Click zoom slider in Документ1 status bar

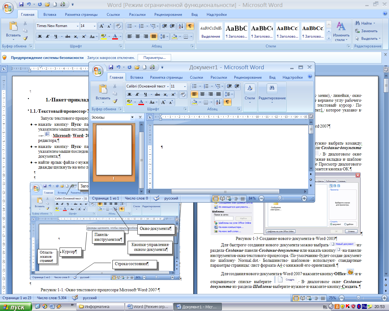pyautogui.click(x=280, y=198)
